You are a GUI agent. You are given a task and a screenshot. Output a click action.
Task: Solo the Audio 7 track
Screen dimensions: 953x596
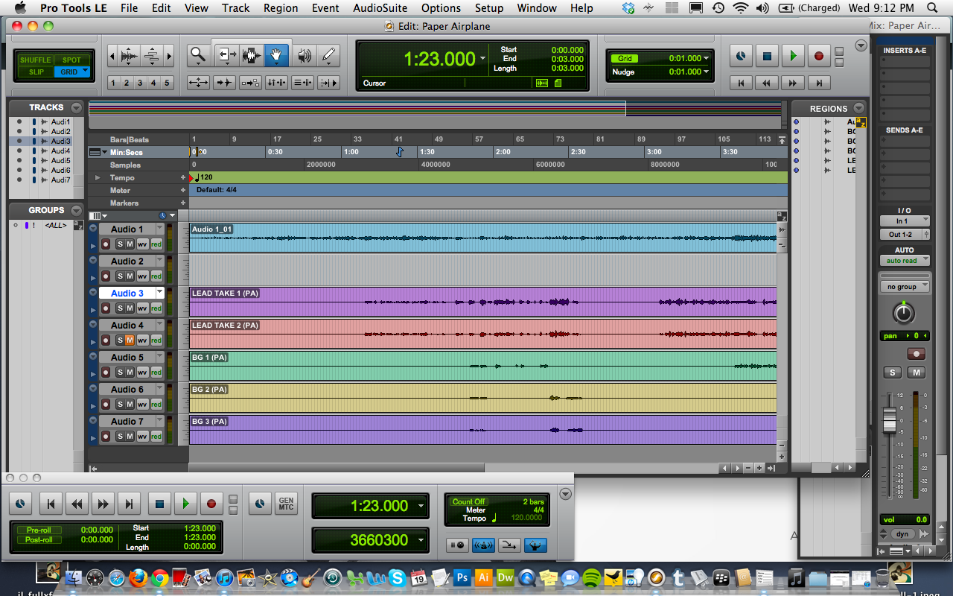tap(119, 436)
